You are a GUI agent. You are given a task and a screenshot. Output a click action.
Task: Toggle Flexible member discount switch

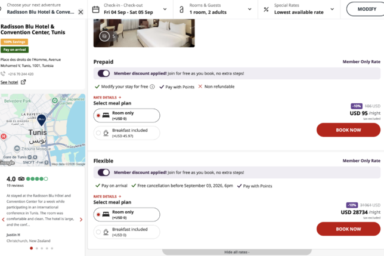(104, 172)
